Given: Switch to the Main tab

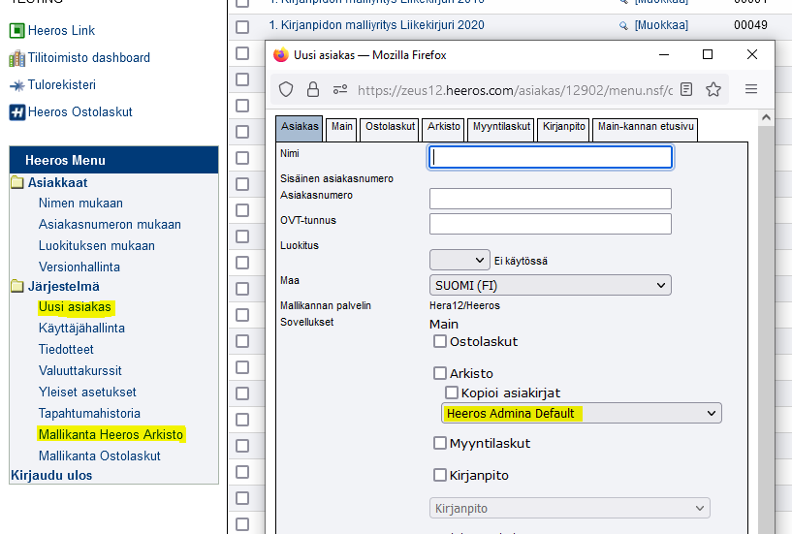Looking at the screenshot, I should point(342,129).
